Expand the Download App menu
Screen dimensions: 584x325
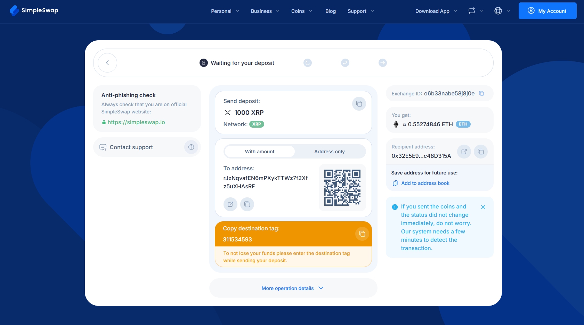[x=436, y=11]
